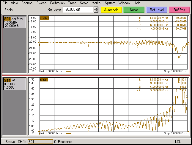
Task: Select the S11 SWR trace box
Action: pos(15,84)
